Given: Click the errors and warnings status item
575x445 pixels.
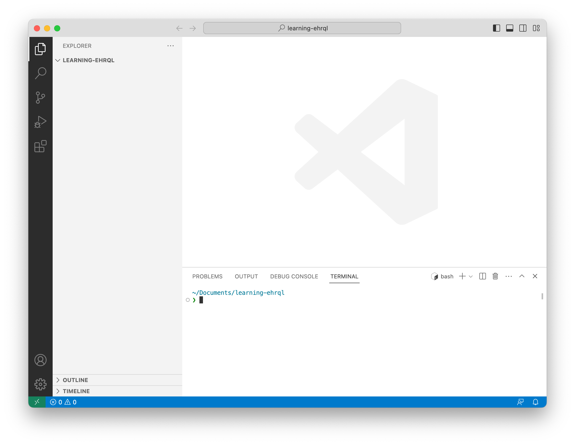Looking at the screenshot, I should [63, 402].
